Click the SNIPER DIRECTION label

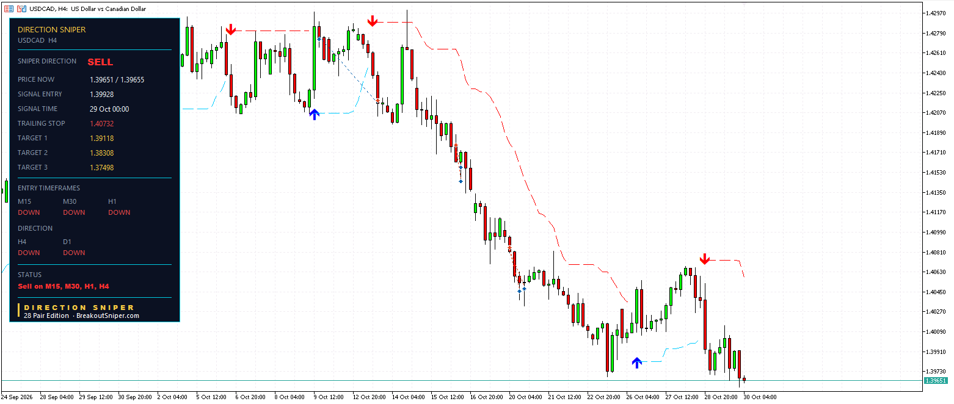pyautogui.click(x=47, y=61)
